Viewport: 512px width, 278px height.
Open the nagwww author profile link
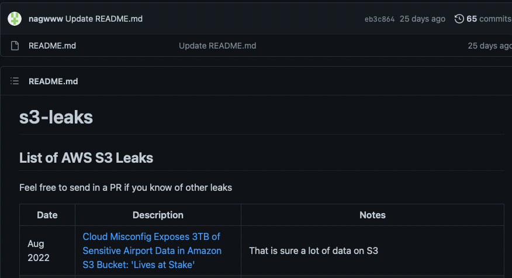pos(46,19)
